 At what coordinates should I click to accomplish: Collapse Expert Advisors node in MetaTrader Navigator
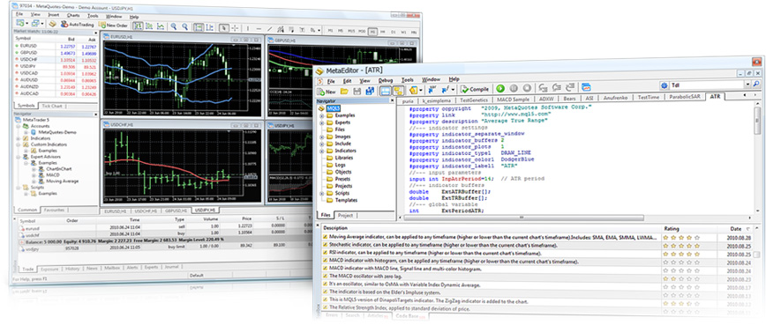(18, 157)
